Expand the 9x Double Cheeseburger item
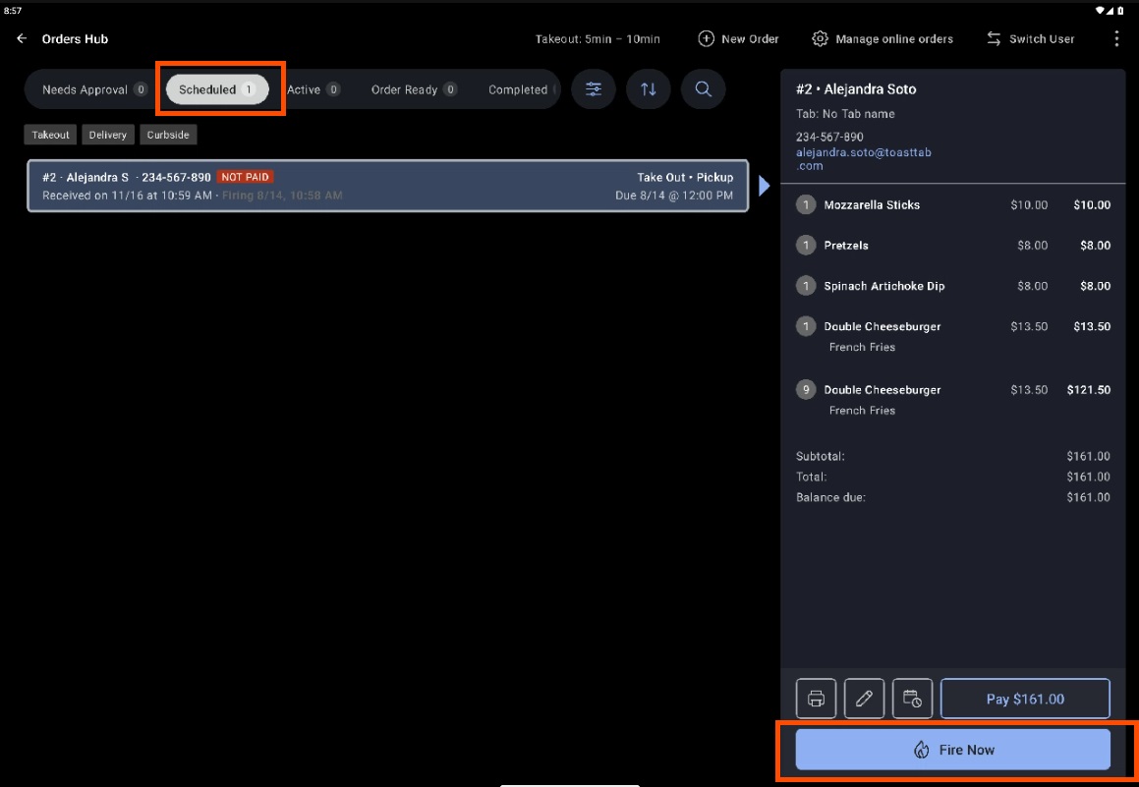Viewport: 1139px width, 787px height. tap(882, 390)
